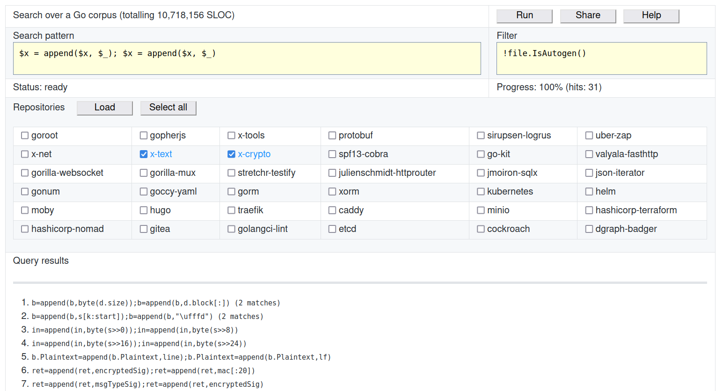Click the Share button

588,15
